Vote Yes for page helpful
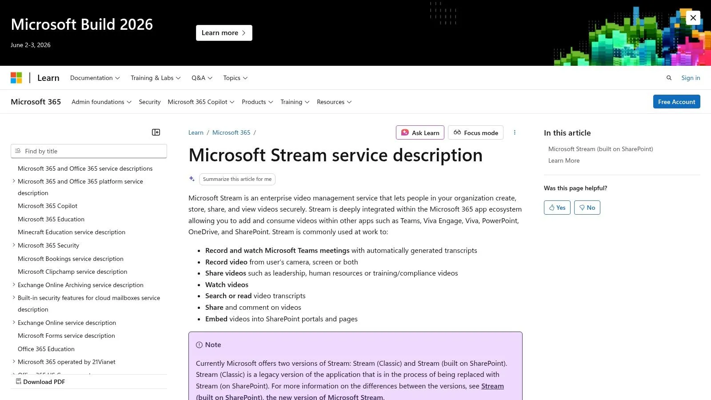Viewport: 711px width, 400px height. [x=557, y=208]
